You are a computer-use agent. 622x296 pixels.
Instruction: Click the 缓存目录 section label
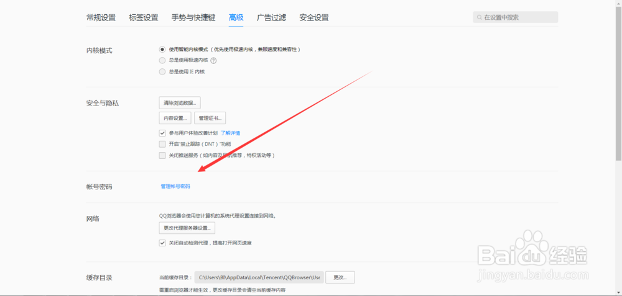[99, 277]
